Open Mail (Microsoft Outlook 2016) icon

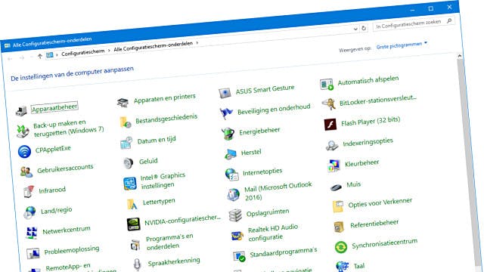234,195
